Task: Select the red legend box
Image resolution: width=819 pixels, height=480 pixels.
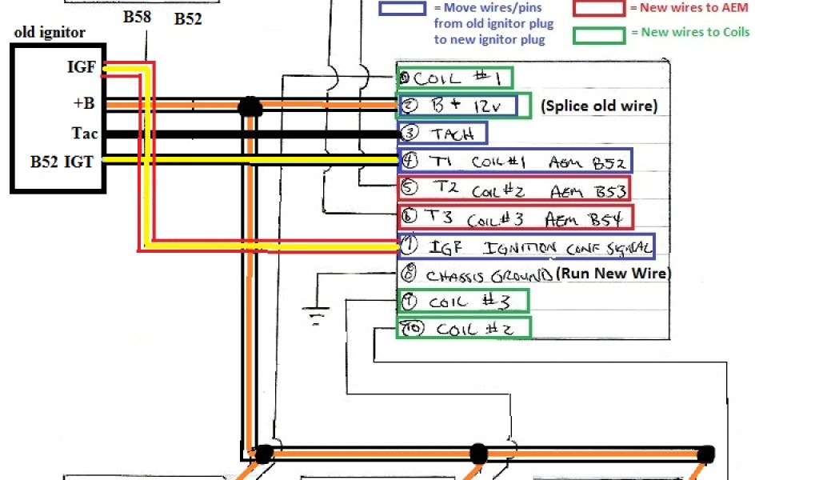Action: point(598,8)
